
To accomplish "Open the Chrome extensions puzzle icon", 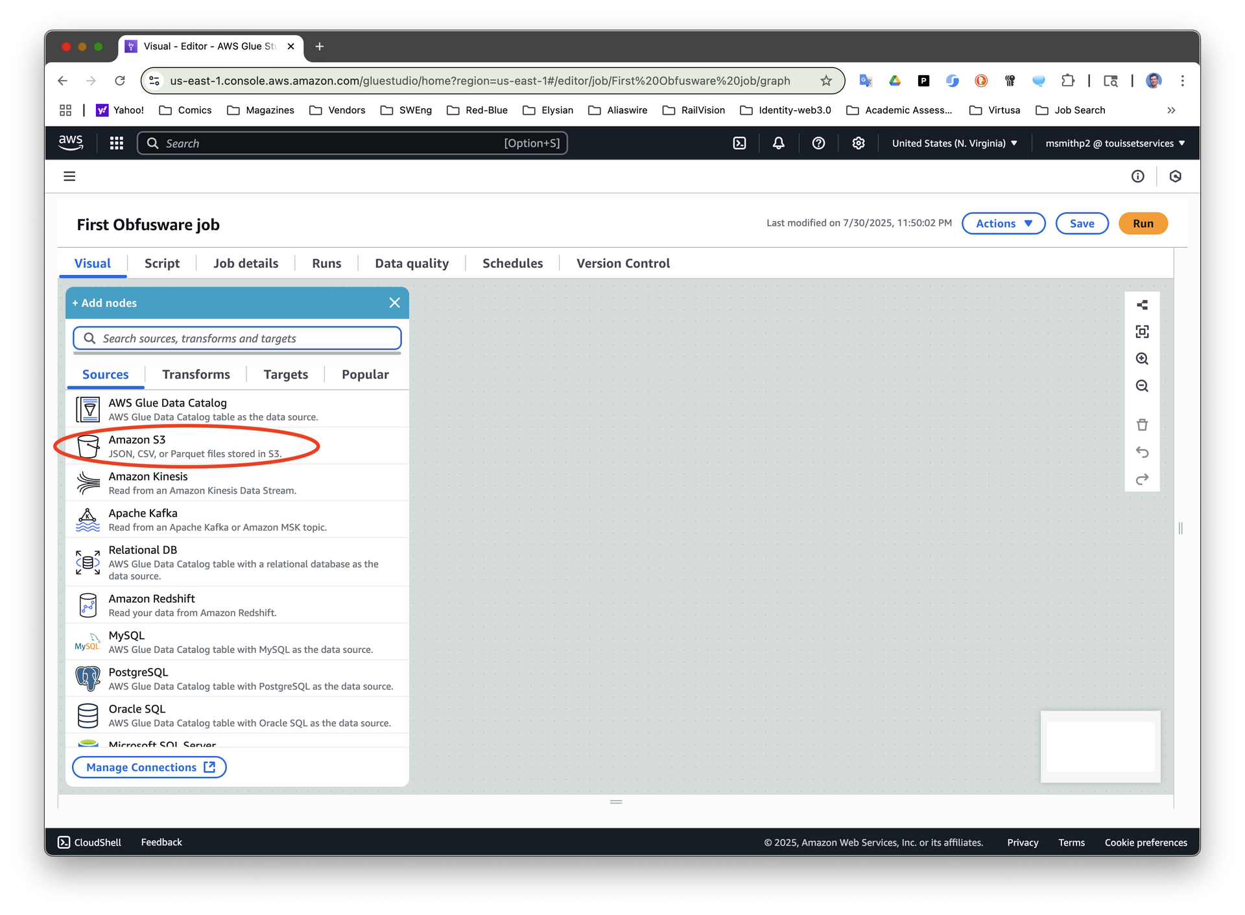I will (1067, 80).
